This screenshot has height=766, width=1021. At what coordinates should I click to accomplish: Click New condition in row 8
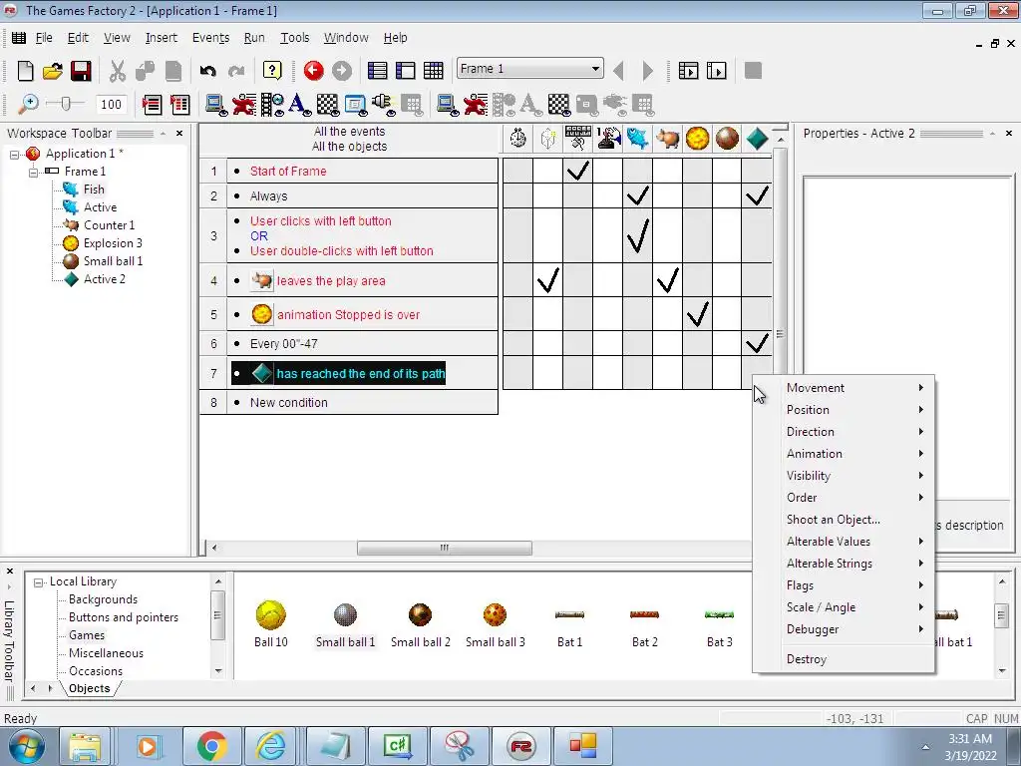288,403
